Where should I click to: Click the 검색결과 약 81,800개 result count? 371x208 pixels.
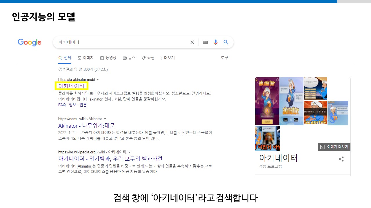tap(83, 69)
